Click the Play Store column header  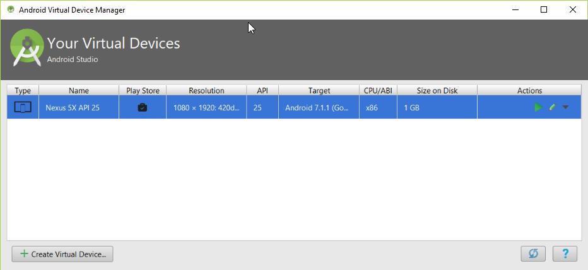pyautogui.click(x=143, y=91)
